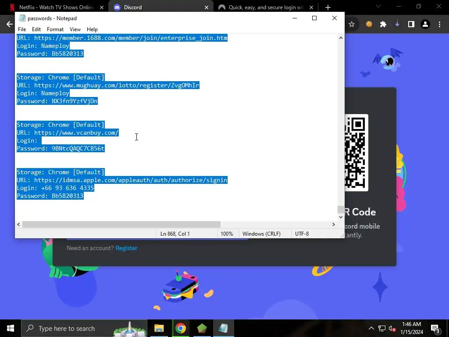The width and height of the screenshot is (449, 337).
Task: Click the mughuay.com lotto register URL line
Action: point(108,85)
